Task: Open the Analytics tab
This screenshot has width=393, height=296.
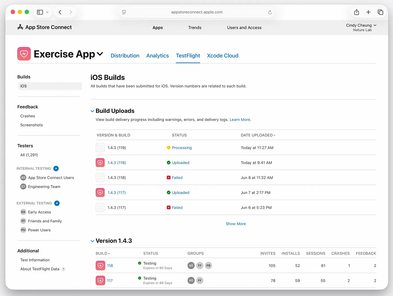Action: click(x=157, y=56)
